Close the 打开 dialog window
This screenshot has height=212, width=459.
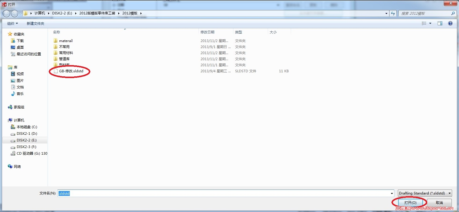click(450, 3)
